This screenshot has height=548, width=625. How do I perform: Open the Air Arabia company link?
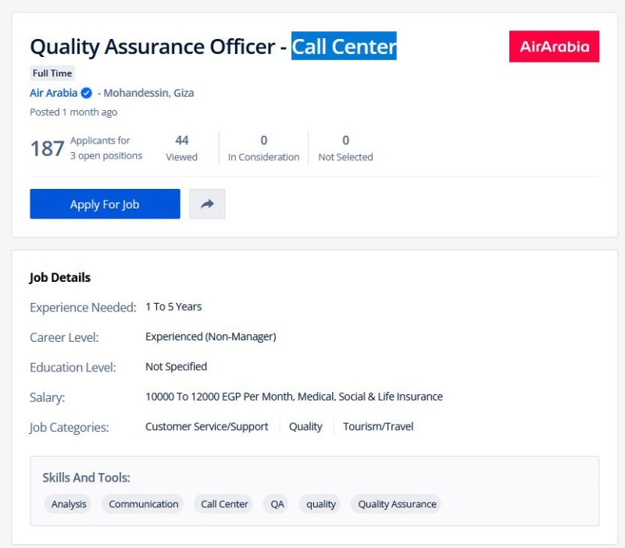point(53,93)
